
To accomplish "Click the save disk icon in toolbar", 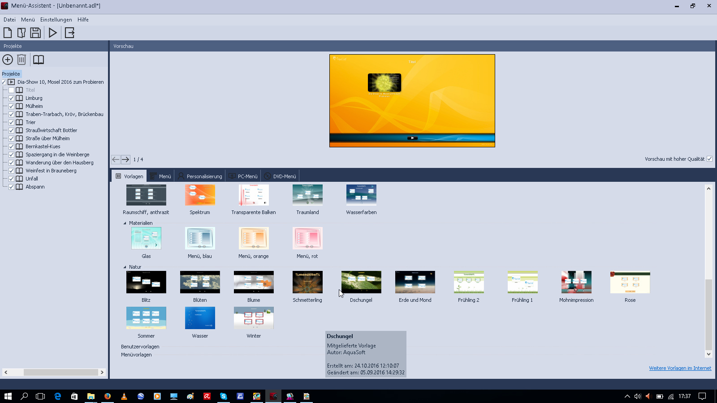I will tap(35, 33).
